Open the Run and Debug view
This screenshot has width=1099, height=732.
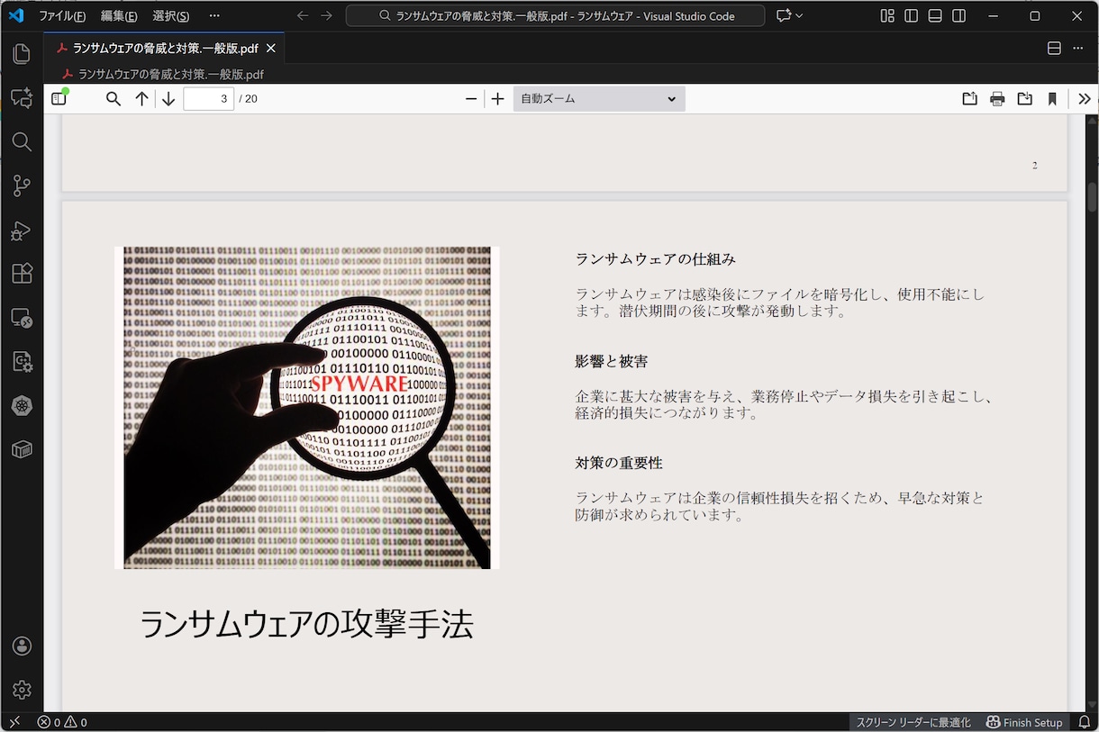pyautogui.click(x=22, y=230)
